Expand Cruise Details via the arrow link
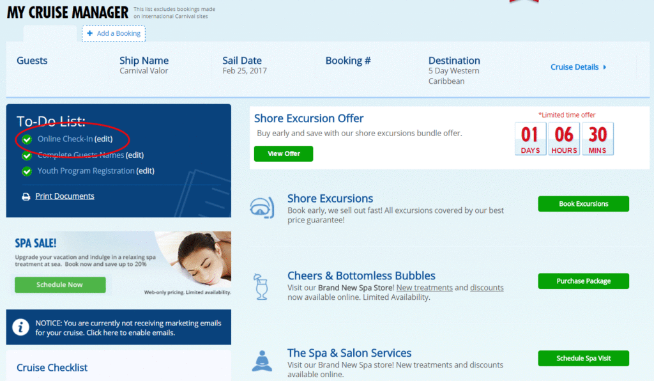The height and width of the screenshot is (381, 654). click(578, 67)
